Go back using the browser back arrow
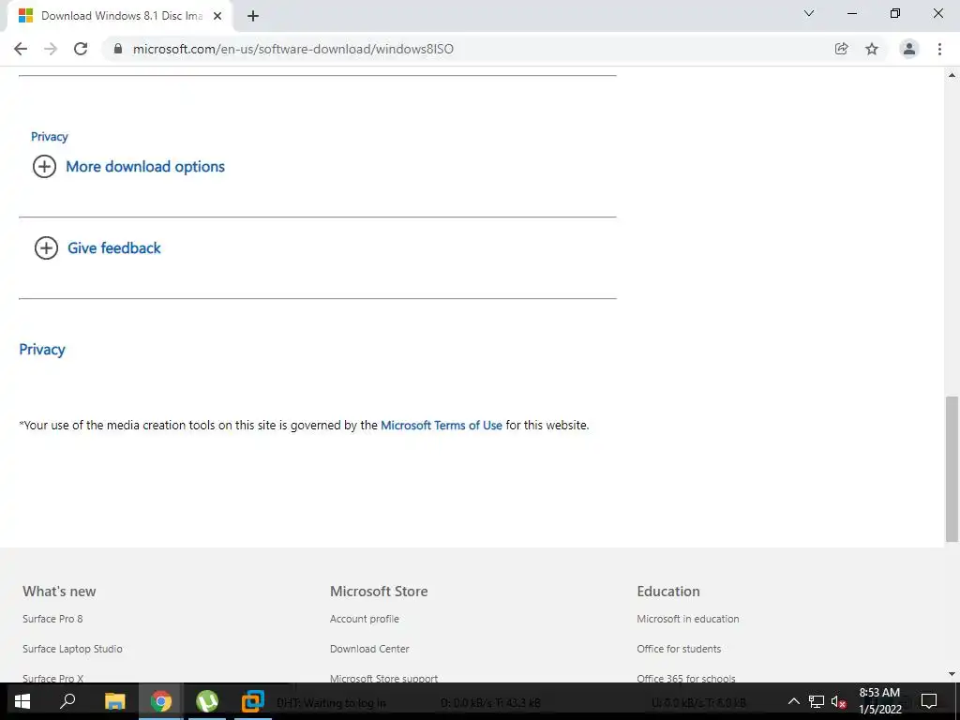 [21, 49]
